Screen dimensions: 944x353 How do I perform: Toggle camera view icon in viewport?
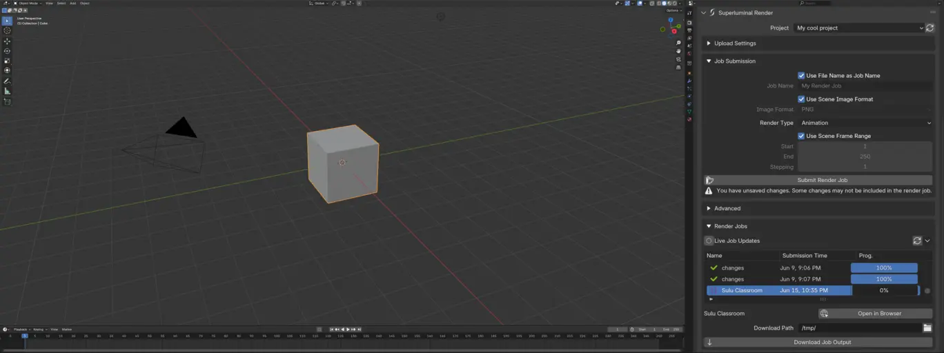point(678,59)
